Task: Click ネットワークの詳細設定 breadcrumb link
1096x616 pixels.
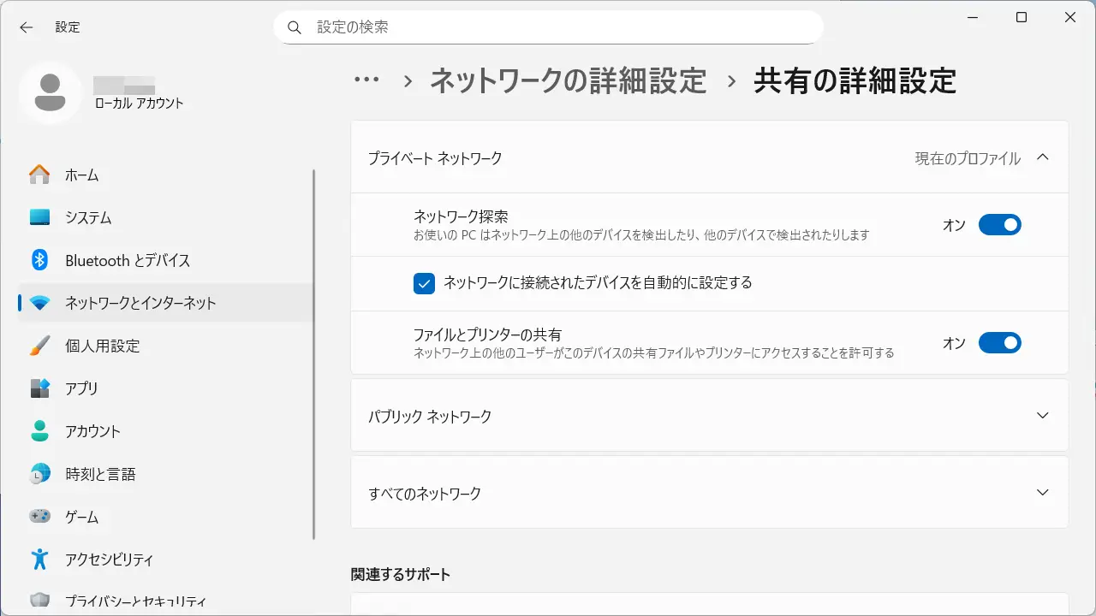Action: (568, 80)
